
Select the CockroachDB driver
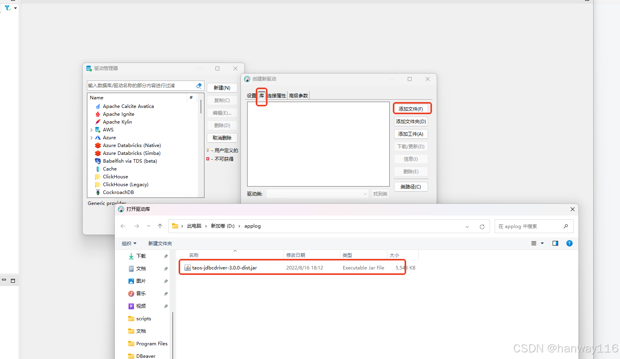pyautogui.click(x=118, y=192)
